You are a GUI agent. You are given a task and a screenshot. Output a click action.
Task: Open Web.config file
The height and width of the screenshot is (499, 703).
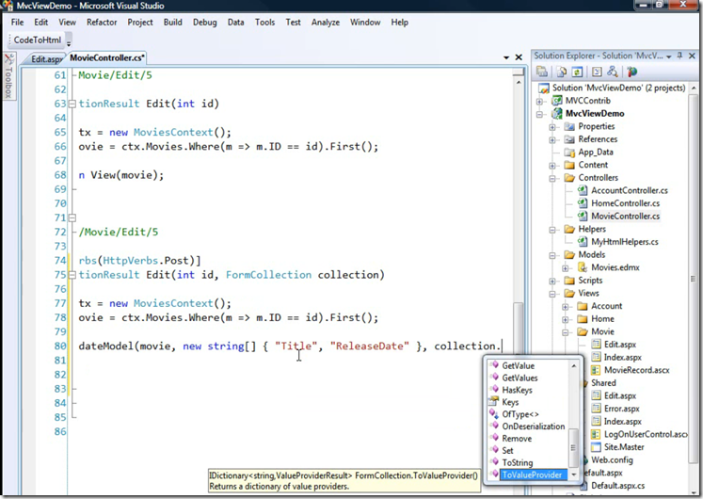(x=612, y=460)
